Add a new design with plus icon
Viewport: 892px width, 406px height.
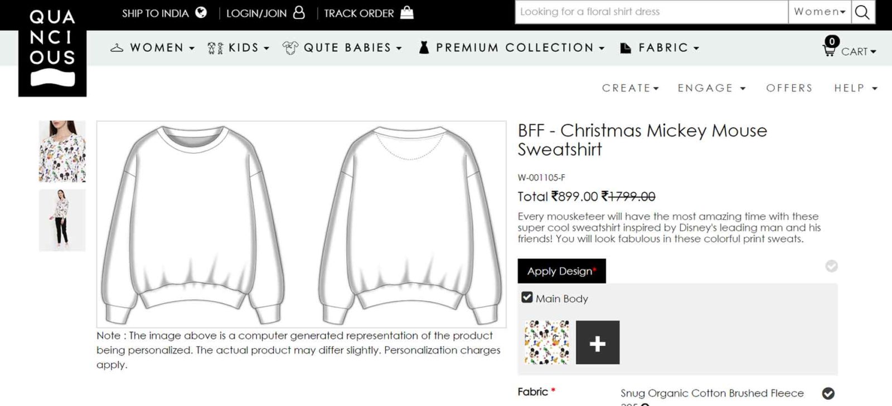pos(597,343)
